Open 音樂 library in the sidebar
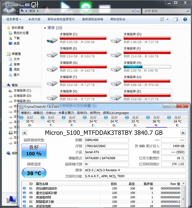Screen dimensions: 192x208 17,64
